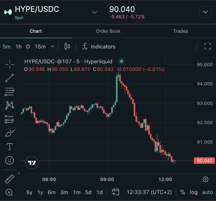The height and width of the screenshot is (201, 216).
Task: Click the 06:00 time axis label
Action: [x=49, y=179]
